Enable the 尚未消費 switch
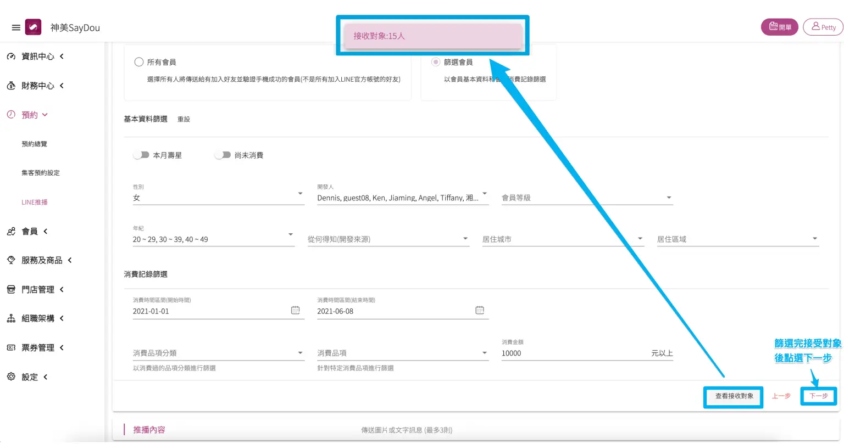This screenshot has height=444, width=844. point(223,155)
